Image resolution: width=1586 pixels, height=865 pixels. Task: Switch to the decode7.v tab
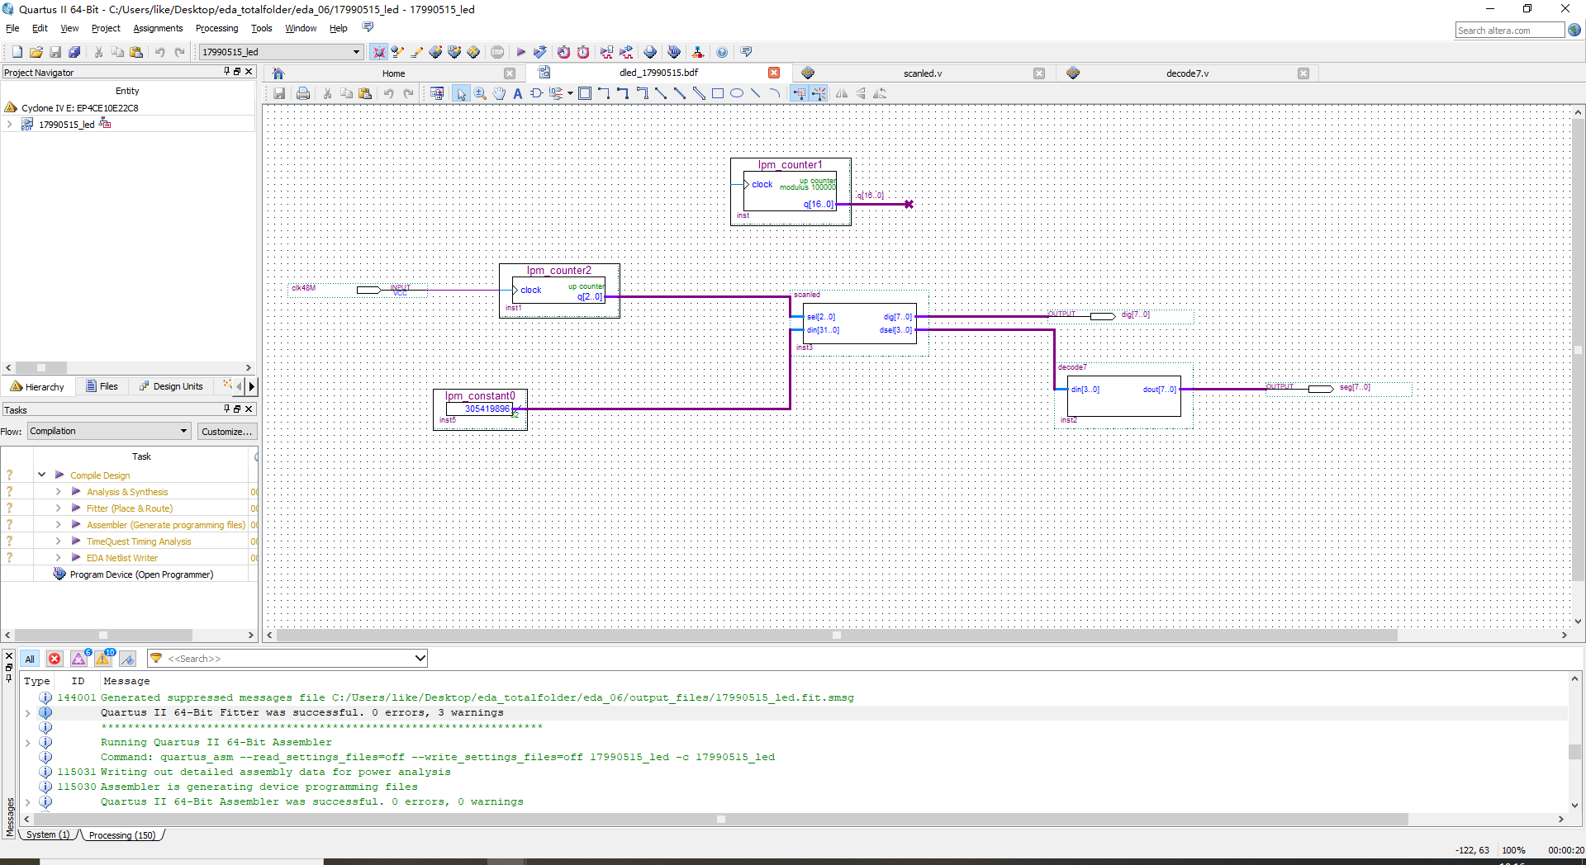tap(1187, 73)
